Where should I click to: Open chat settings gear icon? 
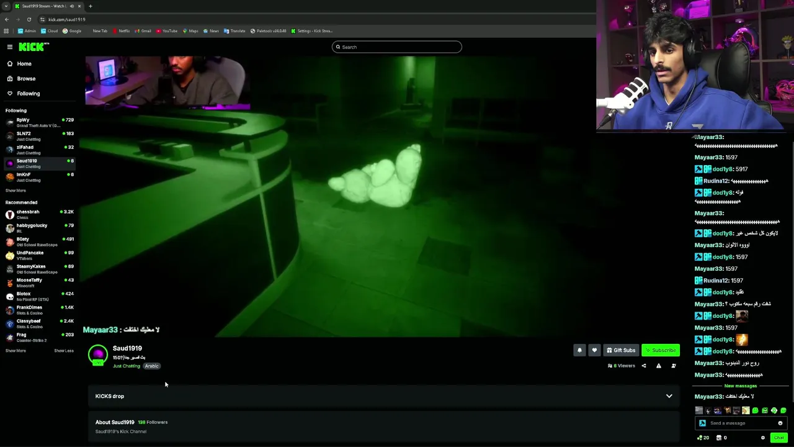coord(763,438)
